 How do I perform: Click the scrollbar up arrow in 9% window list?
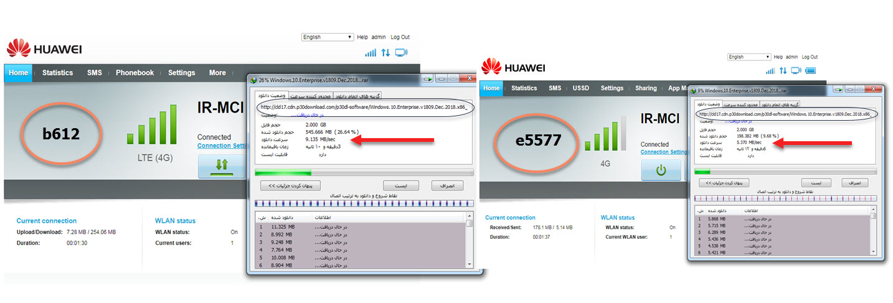pyautogui.click(x=873, y=210)
